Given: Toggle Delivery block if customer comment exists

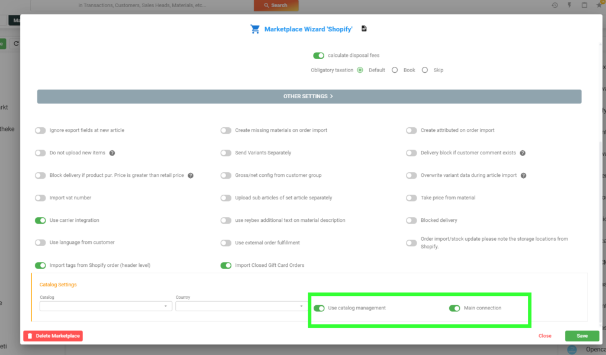Looking at the screenshot, I should [411, 153].
